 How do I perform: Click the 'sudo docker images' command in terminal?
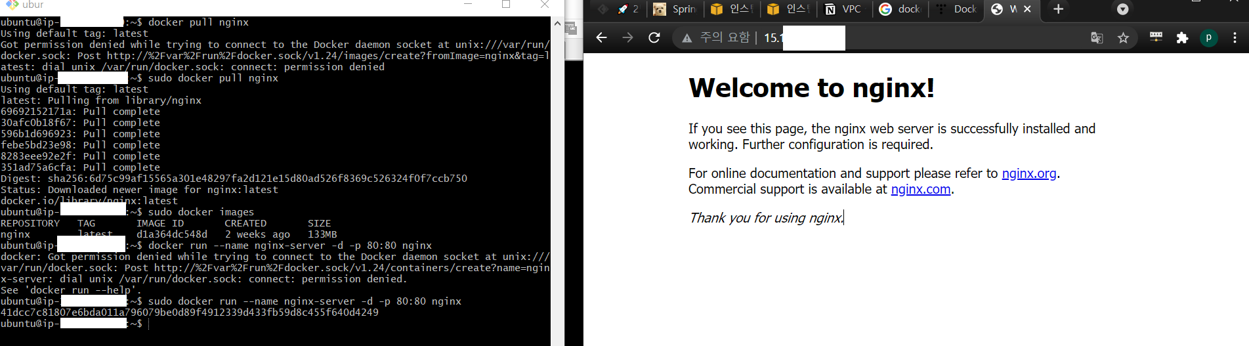click(201, 212)
